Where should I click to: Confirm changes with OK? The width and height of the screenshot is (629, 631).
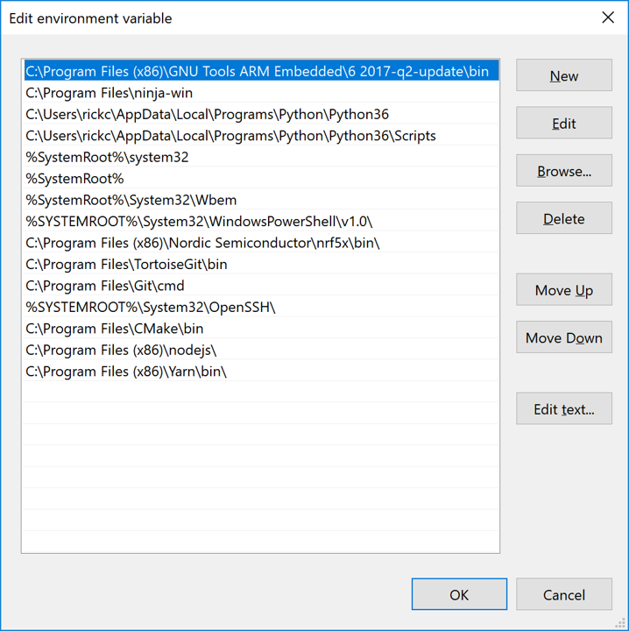(x=459, y=594)
